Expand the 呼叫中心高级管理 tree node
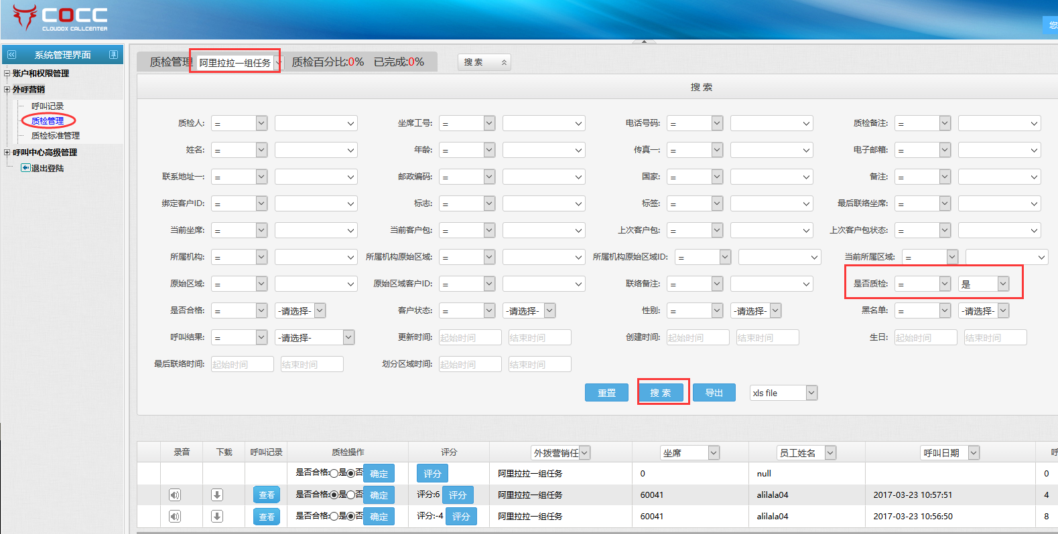Viewport: 1058px width, 534px height. (x=7, y=153)
